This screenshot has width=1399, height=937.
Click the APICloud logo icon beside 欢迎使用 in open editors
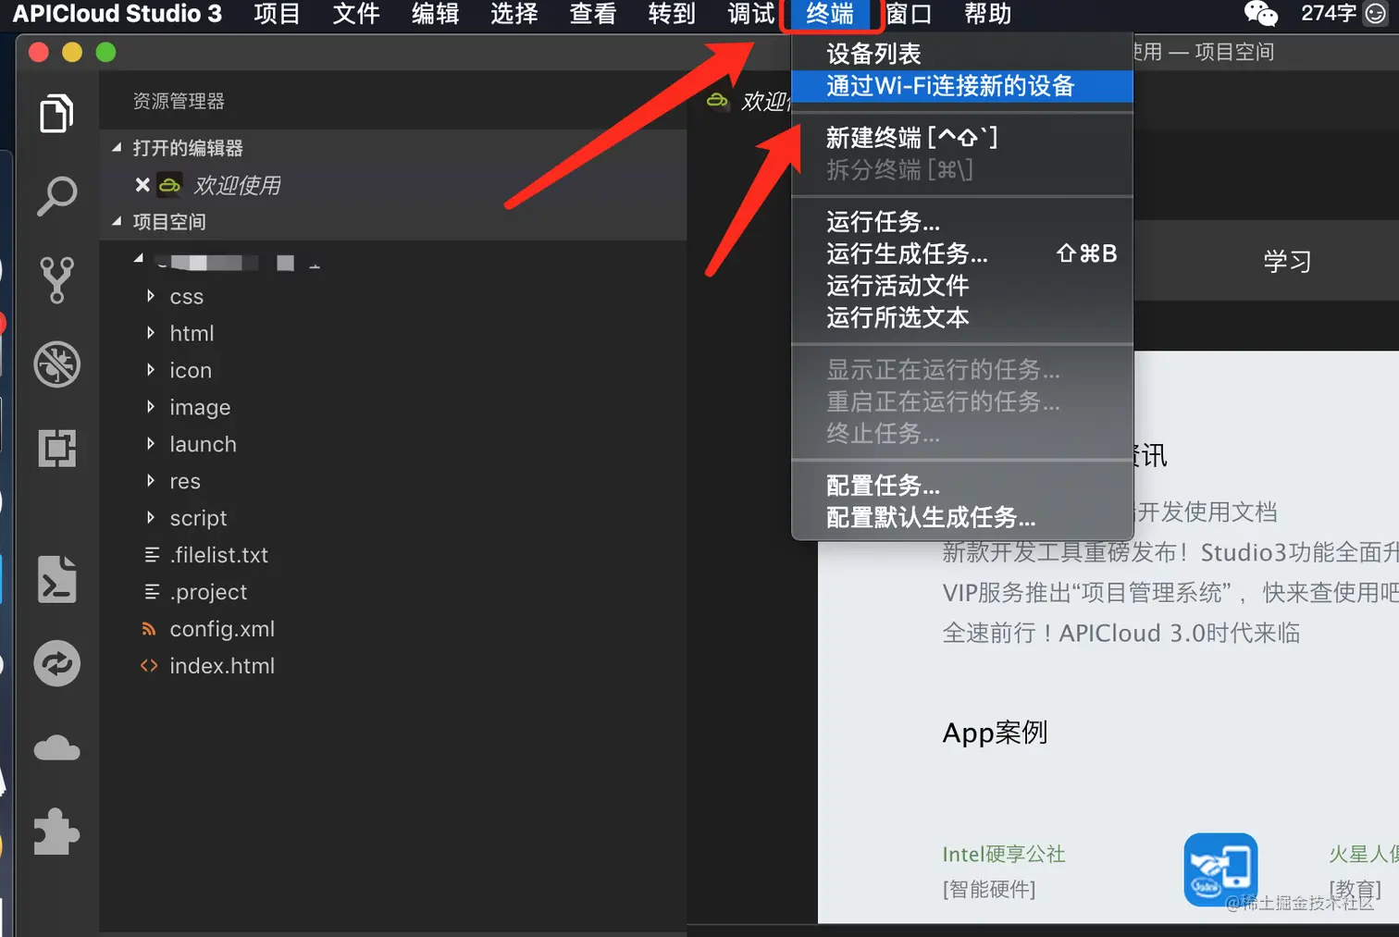[169, 185]
